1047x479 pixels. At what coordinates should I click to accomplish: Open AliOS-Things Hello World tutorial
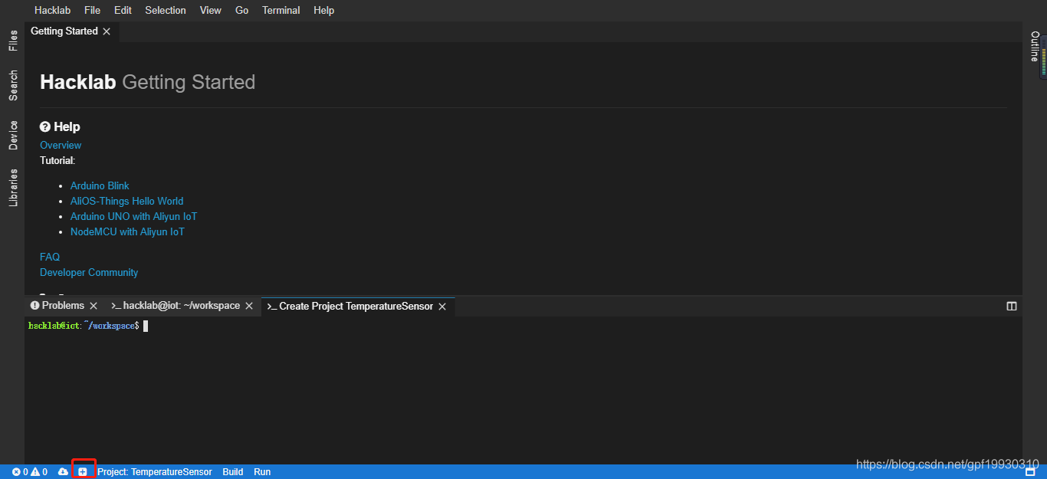(x=127, y=201)
